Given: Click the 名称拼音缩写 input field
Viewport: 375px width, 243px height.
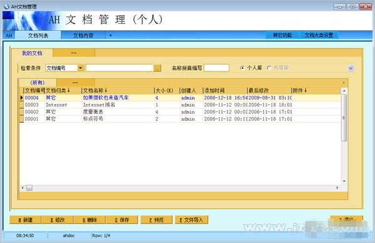Looking at the screenshot, I should (x=216, y=68).
